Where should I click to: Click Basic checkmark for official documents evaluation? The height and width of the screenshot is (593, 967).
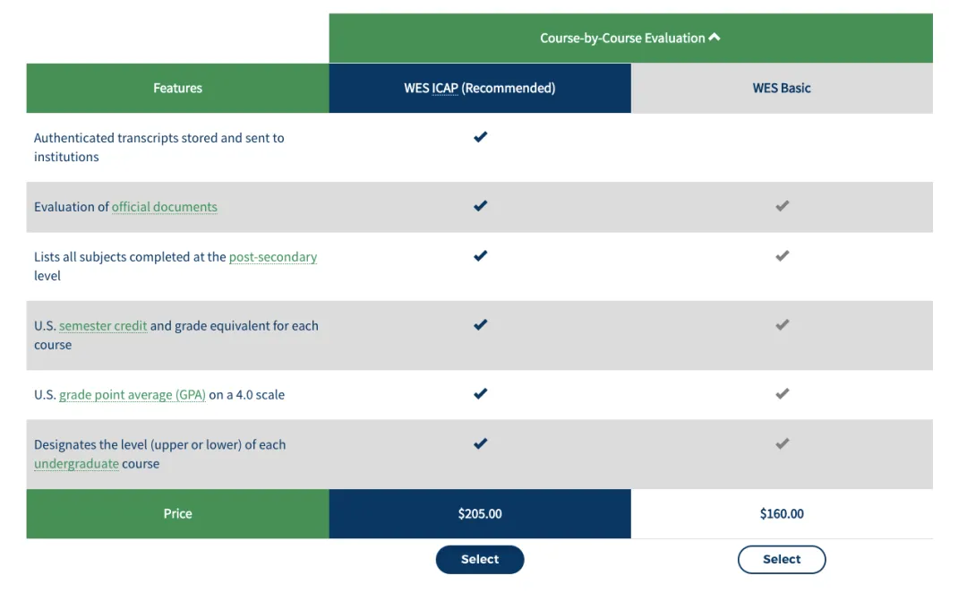783,206
